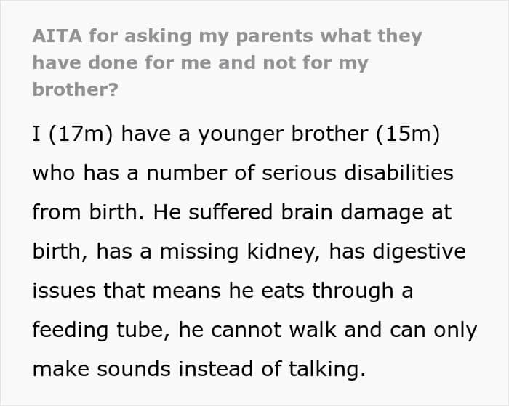Click "instead of" in the last line
The image size is (509, 406).
tap(230, 370)
